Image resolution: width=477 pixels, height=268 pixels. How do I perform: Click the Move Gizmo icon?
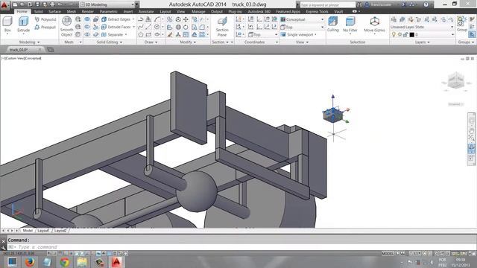[374, 25]
